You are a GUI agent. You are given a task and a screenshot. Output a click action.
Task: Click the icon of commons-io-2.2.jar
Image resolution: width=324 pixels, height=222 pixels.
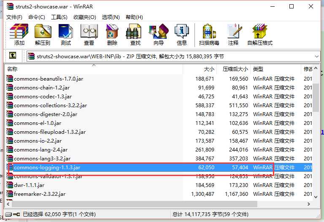10,141
